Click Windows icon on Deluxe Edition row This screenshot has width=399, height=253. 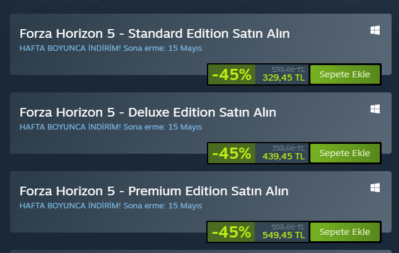click(x=375, y=109)
